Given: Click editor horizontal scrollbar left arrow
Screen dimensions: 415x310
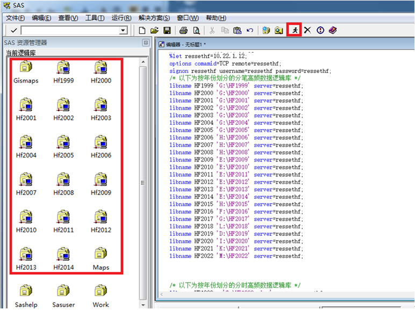Looking at the screenshot, I should coord(162,294).
